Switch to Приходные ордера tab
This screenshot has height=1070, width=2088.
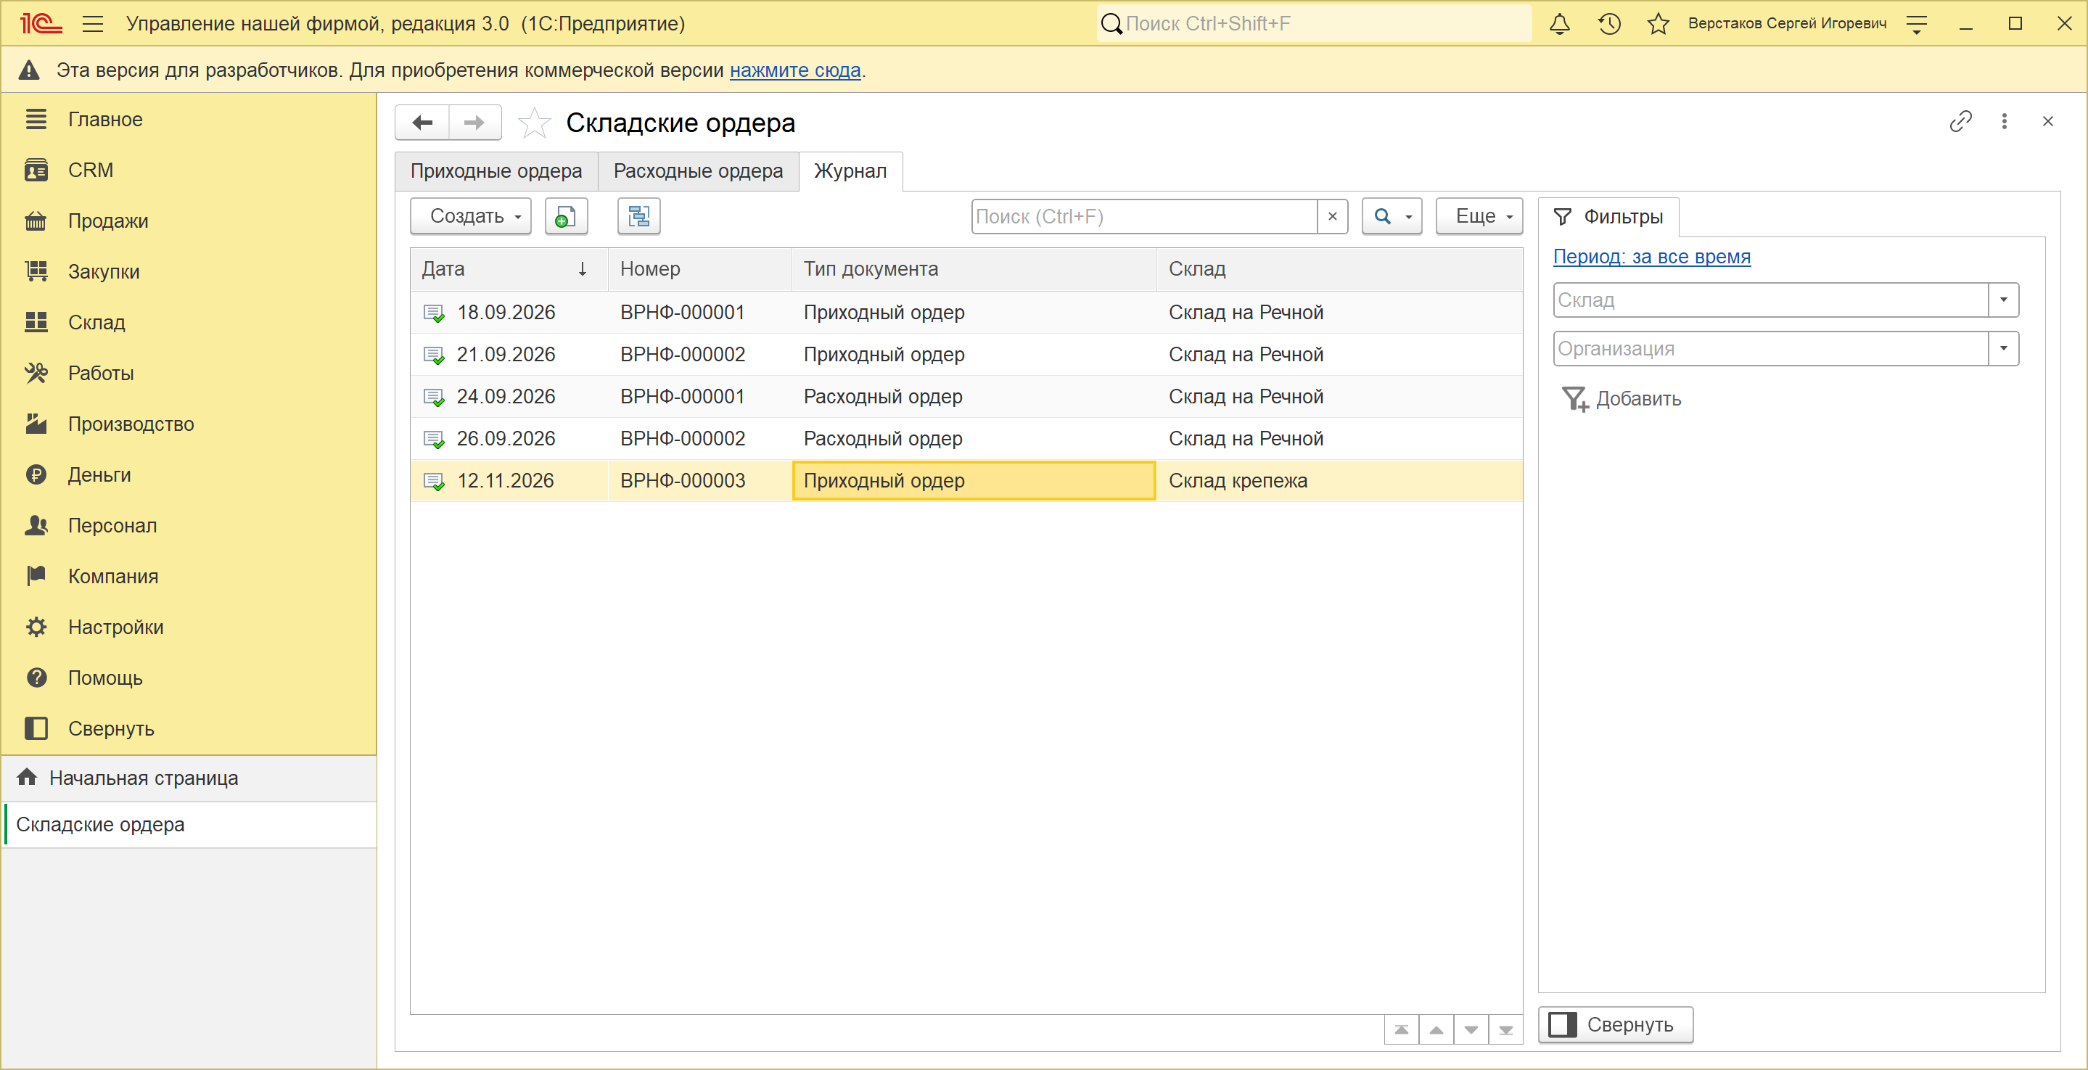click(x=496, y=171)
